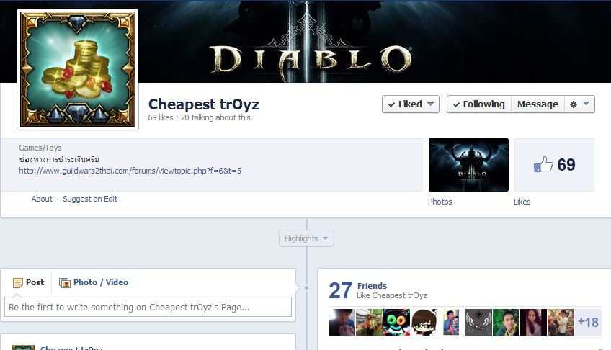
Task: Open the wings emblem friend avatar
Action: [x=478, y=323]
